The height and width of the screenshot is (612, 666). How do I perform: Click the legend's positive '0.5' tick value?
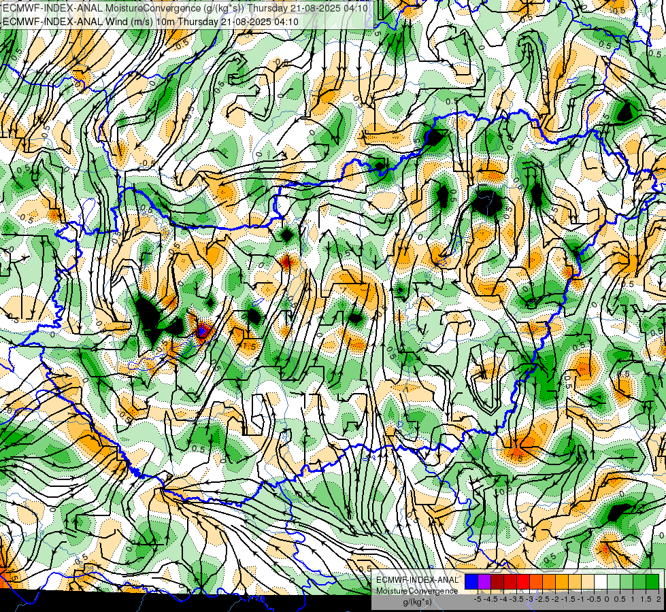(620, 599)
